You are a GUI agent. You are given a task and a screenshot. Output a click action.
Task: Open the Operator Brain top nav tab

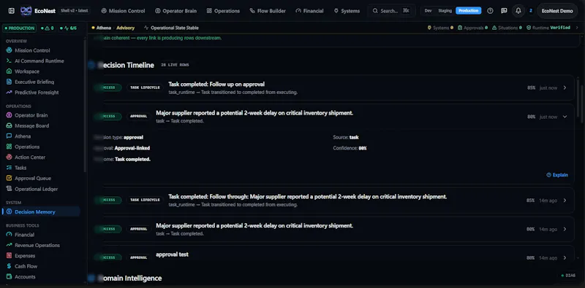click(175, 11)
